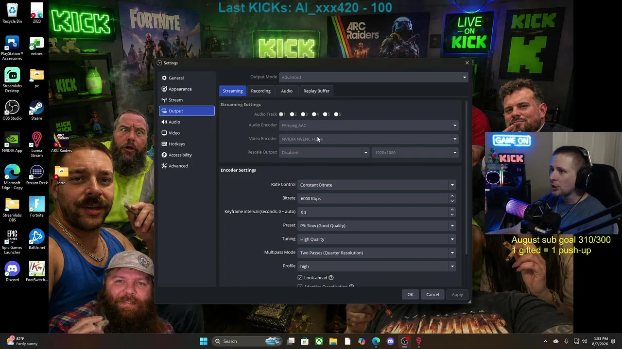Open the 1920x1080 resolution dropdown
This screenshot has width=622, height=349.
tap(415, 153)
